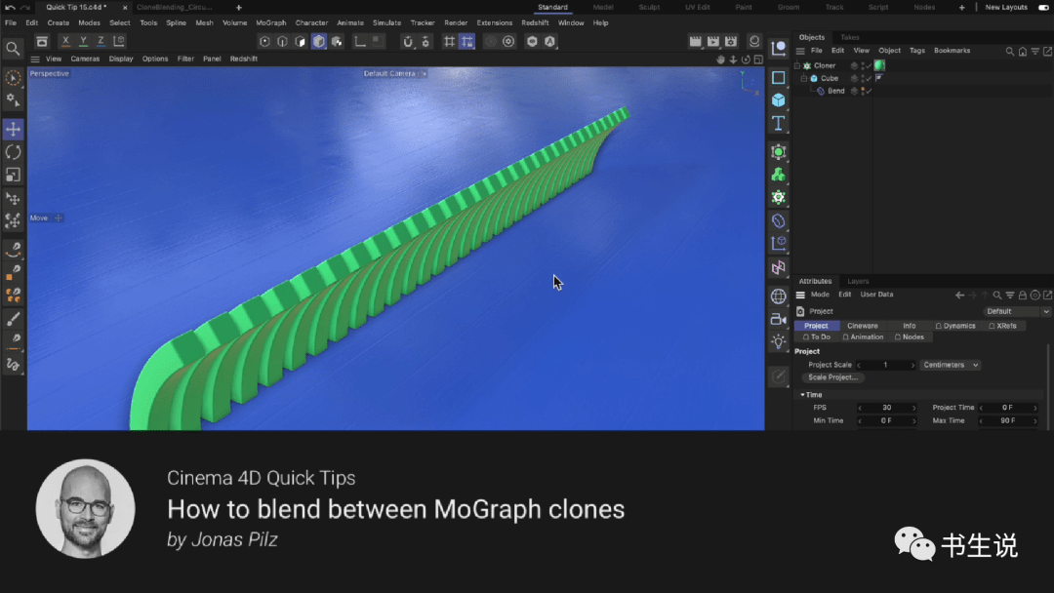The width and height of the screenshot is (1054, 593).
Task: Click the Bend deformer icon in object palette
Action: (x=779, y=220)
